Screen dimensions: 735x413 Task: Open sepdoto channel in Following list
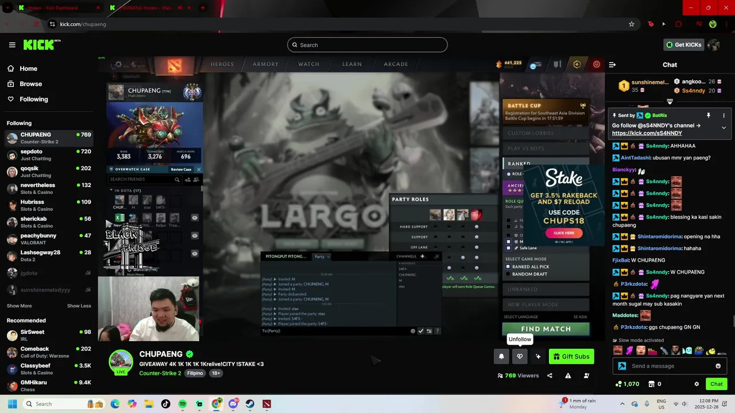point(49,155)
